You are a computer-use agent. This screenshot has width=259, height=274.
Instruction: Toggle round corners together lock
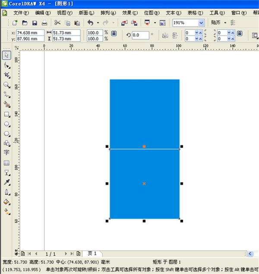(x=240, y=33)
